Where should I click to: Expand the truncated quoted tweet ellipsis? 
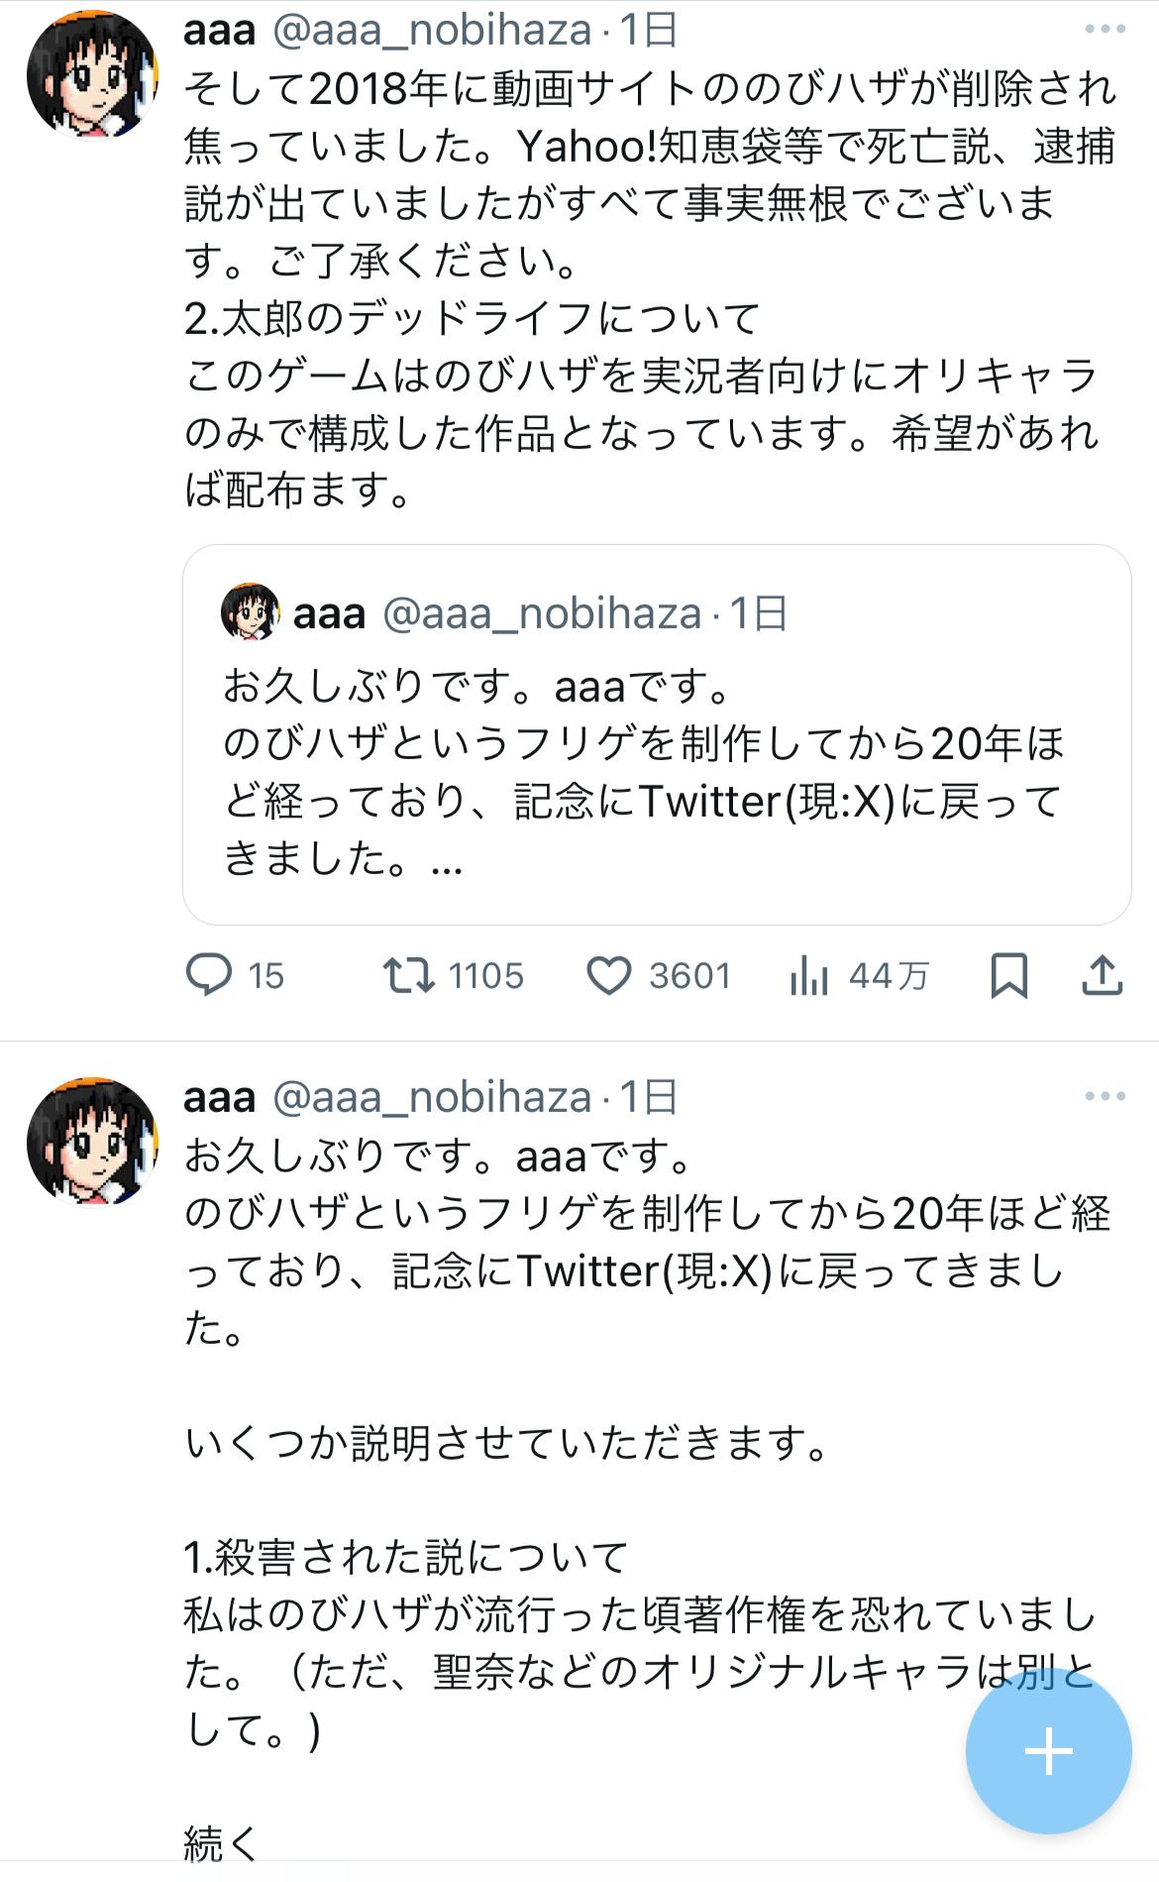tap(448, 860)
